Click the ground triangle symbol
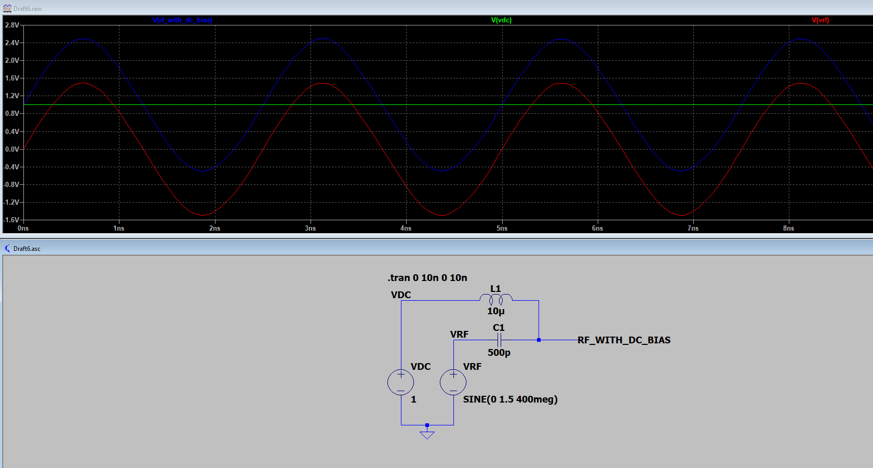873x468 pixels. pos(427,435)
